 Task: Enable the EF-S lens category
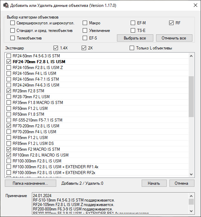(x=85, y=38)
